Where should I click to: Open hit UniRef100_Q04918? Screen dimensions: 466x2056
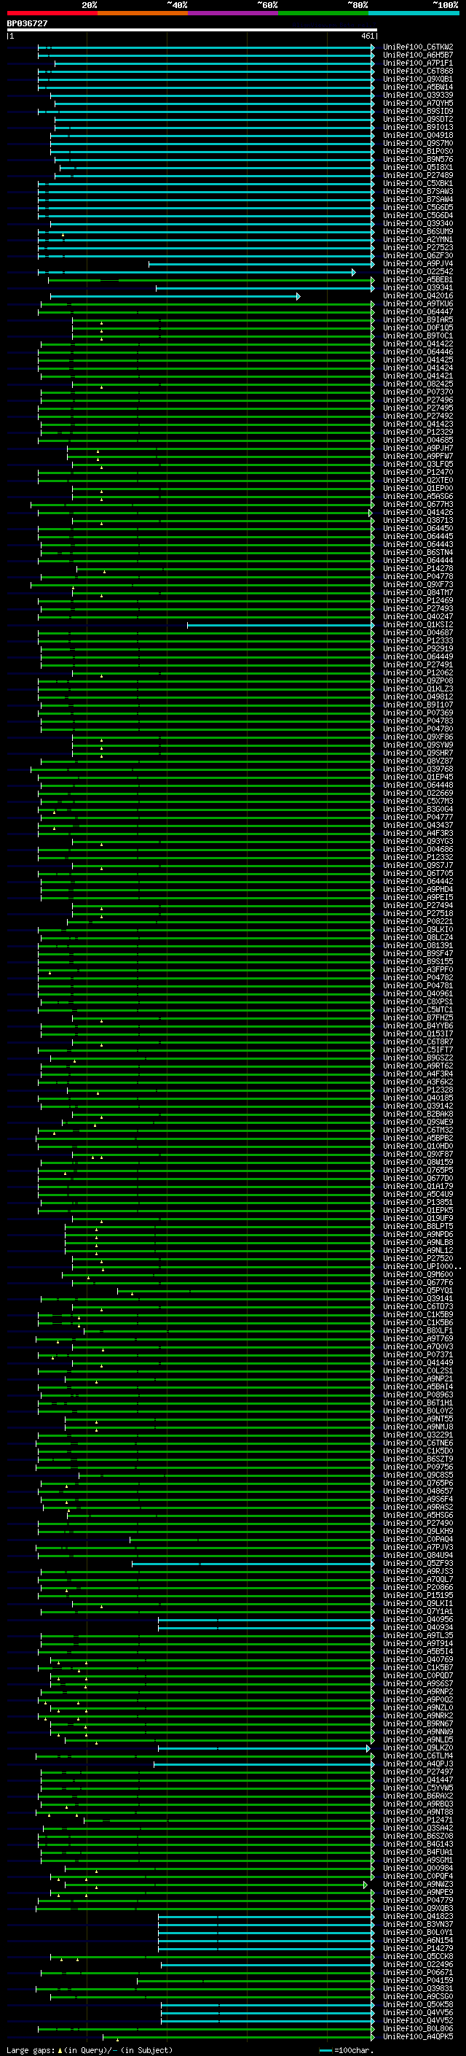pyautogui.click(x=417, y=136)
